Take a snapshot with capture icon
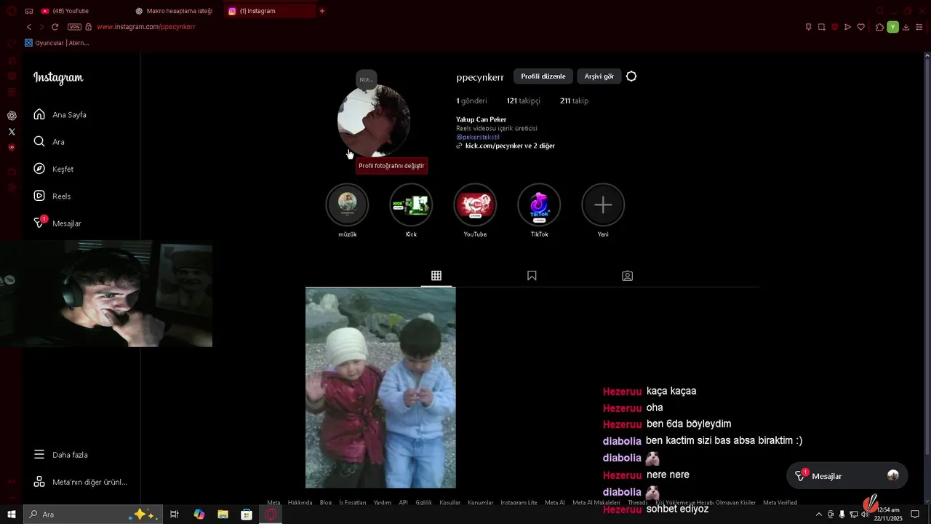 coord(821,27)
